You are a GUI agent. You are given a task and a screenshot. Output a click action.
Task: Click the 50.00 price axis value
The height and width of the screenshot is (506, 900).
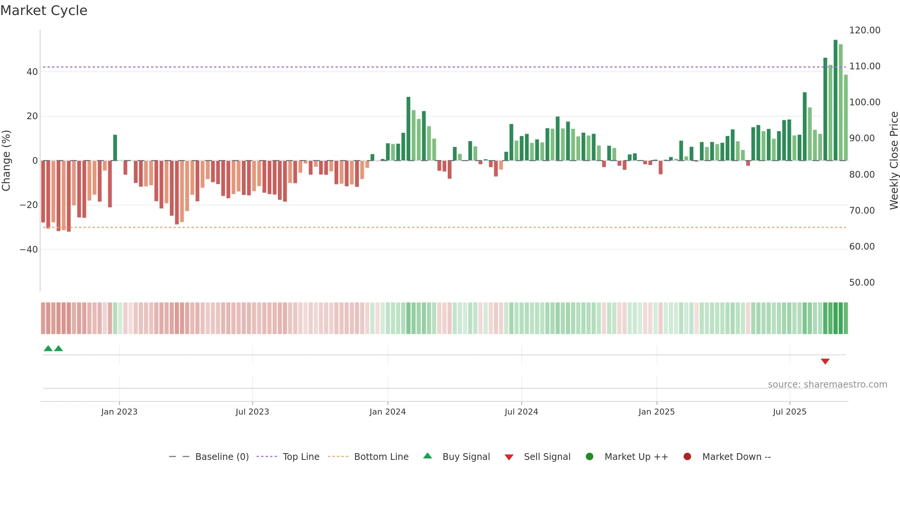(x=862, y=283)
